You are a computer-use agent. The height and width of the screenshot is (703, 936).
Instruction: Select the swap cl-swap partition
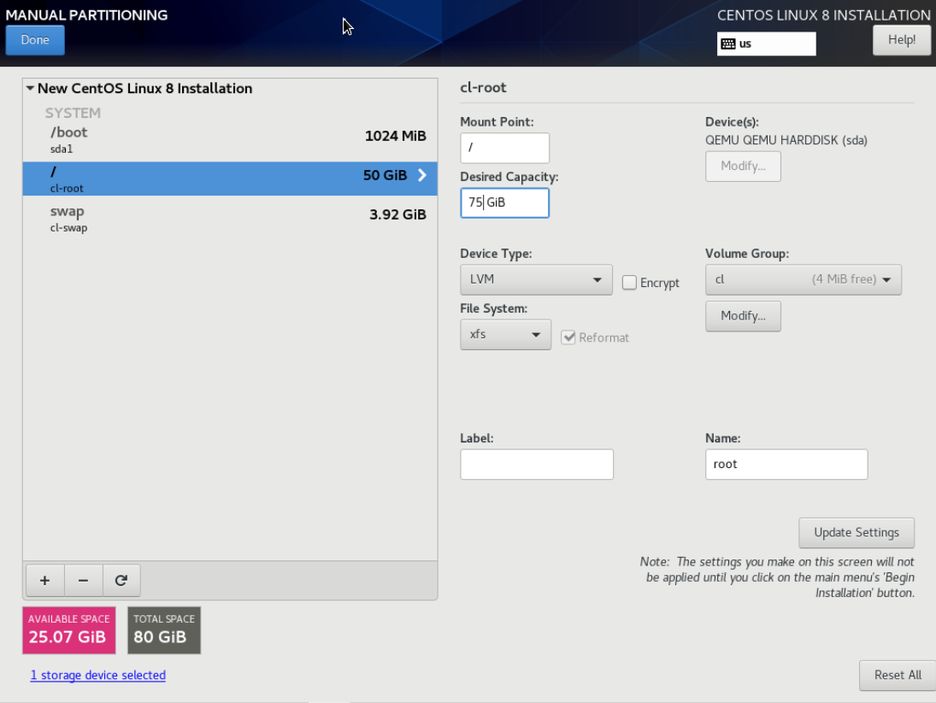[x=230, y=218]
